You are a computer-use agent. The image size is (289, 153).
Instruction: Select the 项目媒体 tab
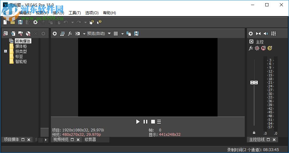tap(11, 139)
